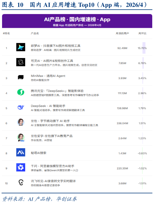Click the 讯飞听见-AI录音转文字实时翻译 title
The height and width of the screenshot is (203, 154).
(x=53, y=181)
